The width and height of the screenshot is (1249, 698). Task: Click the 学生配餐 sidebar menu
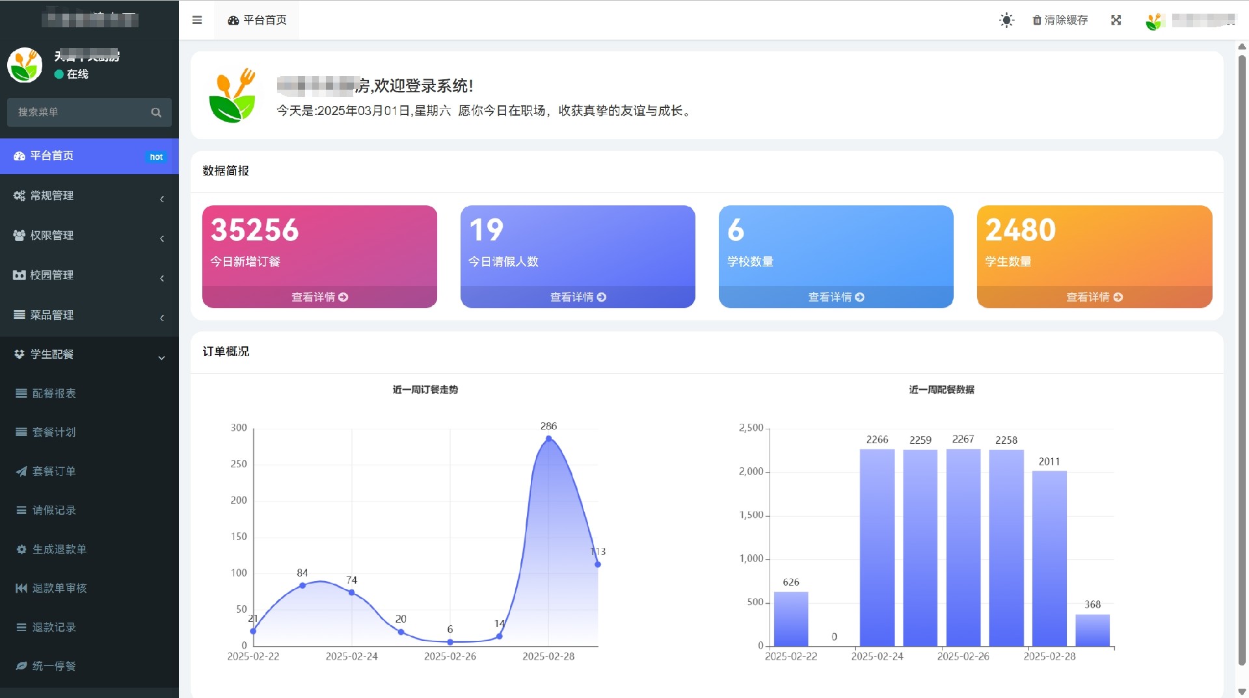pos(89,354)
